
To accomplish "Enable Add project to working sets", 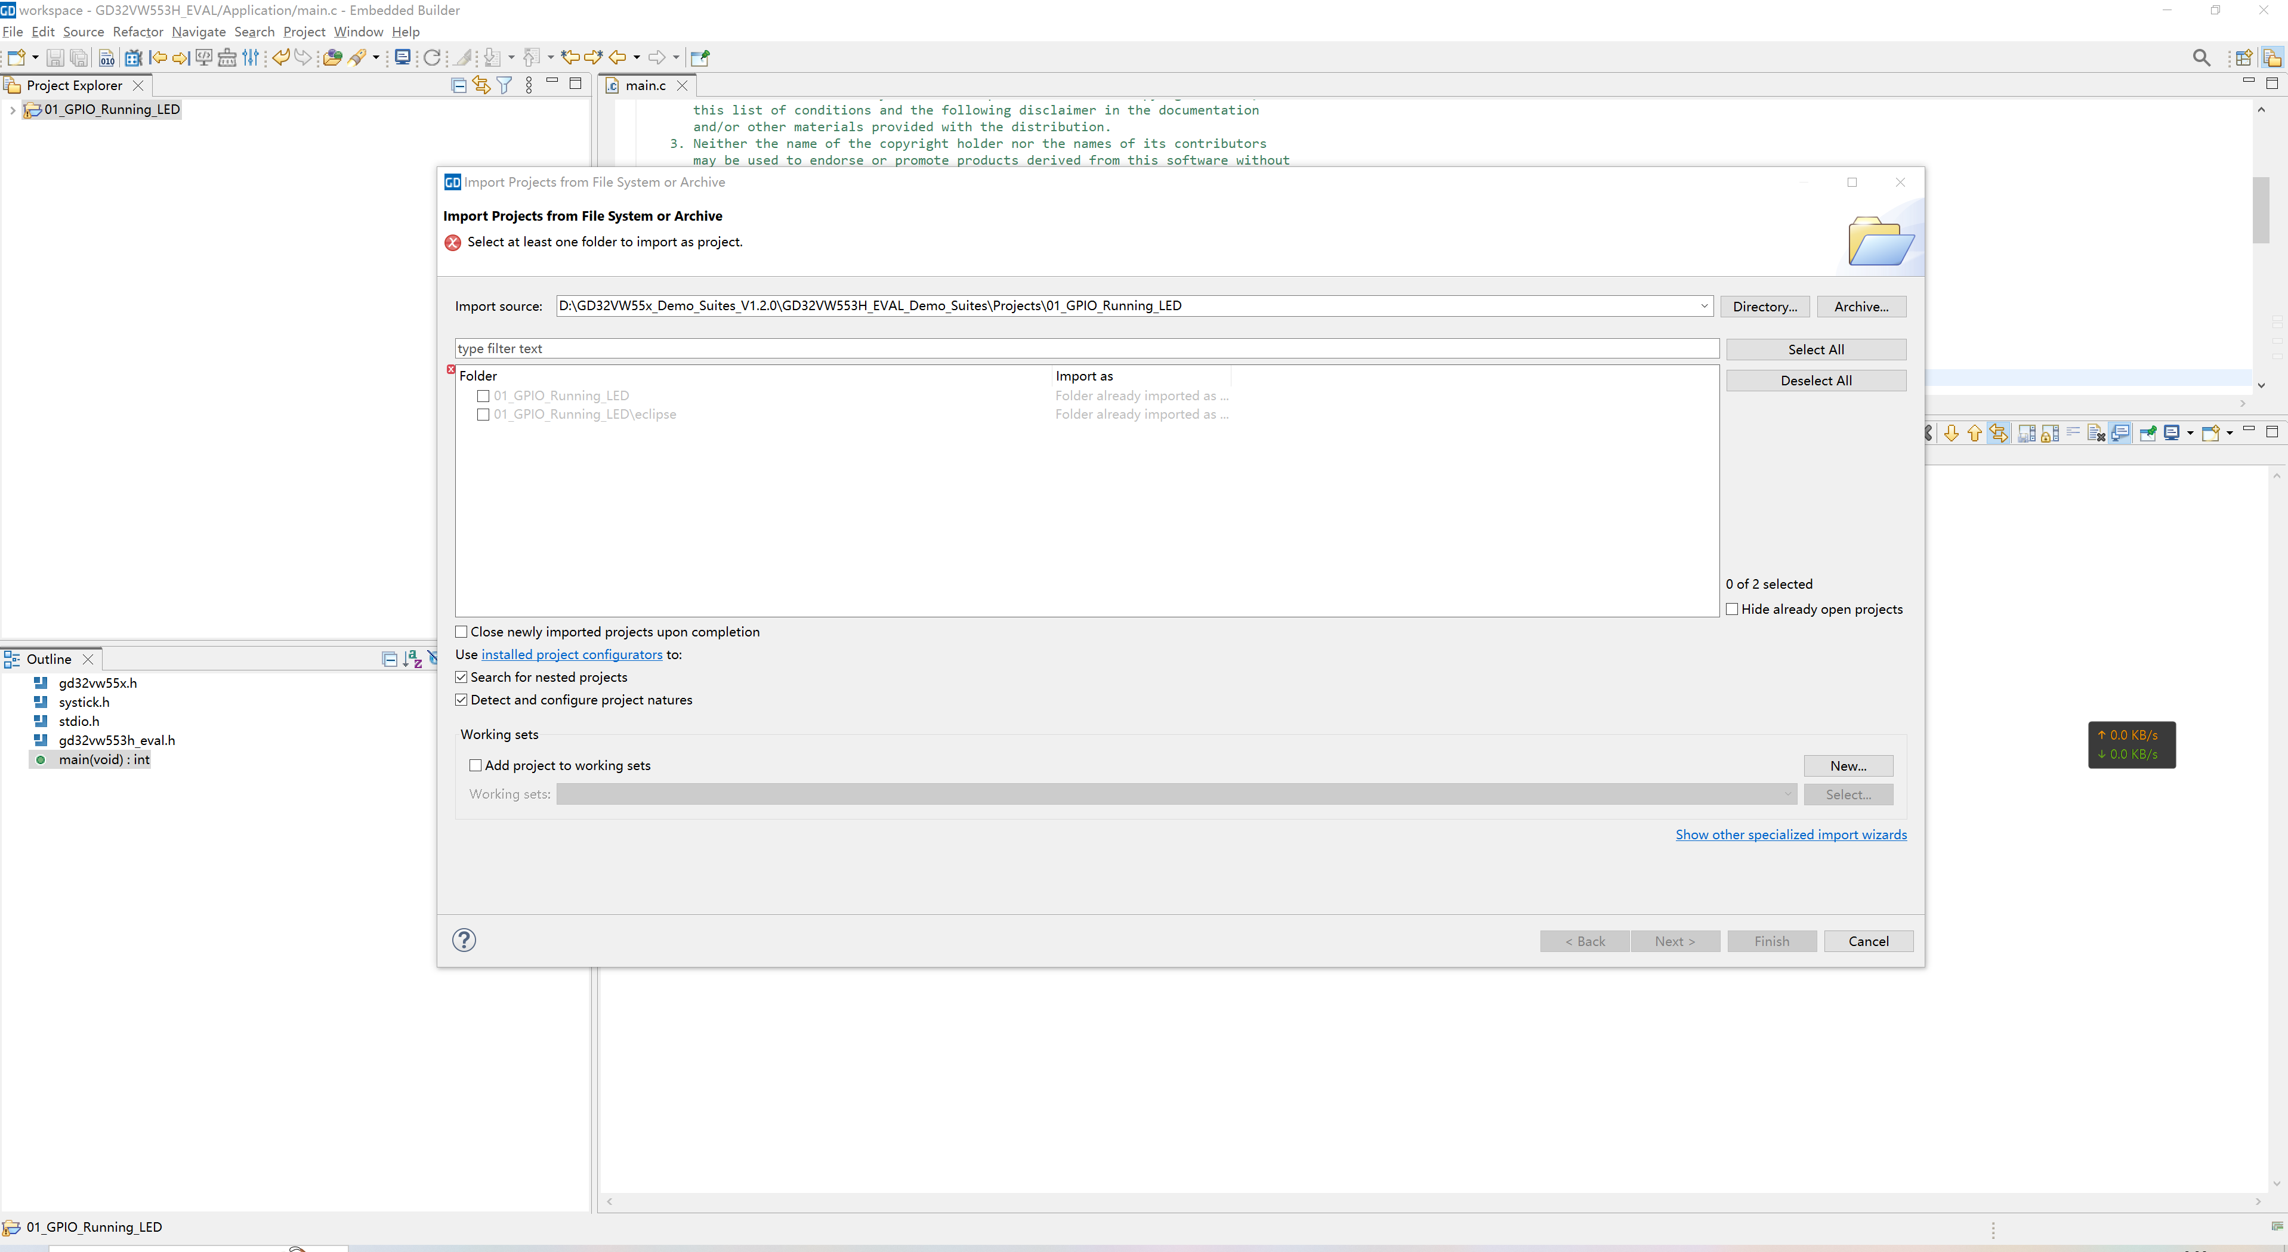I will [475, 765].
